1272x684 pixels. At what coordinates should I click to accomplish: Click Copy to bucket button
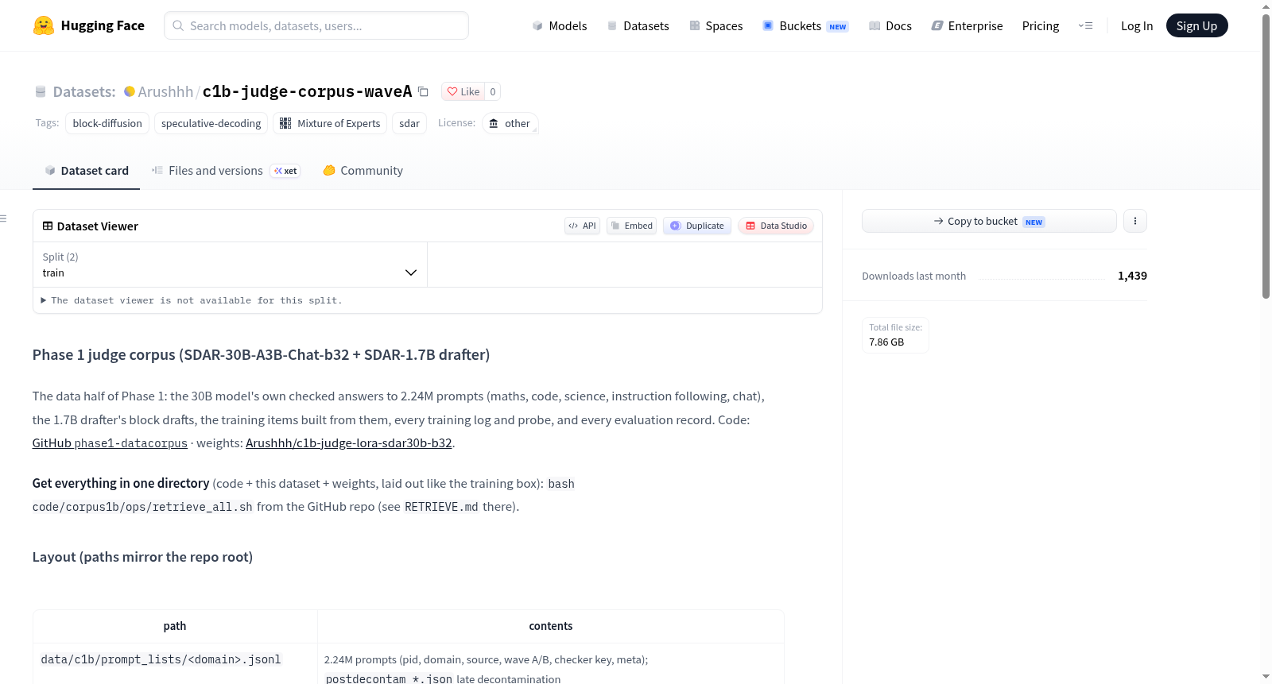click(989, 221)
